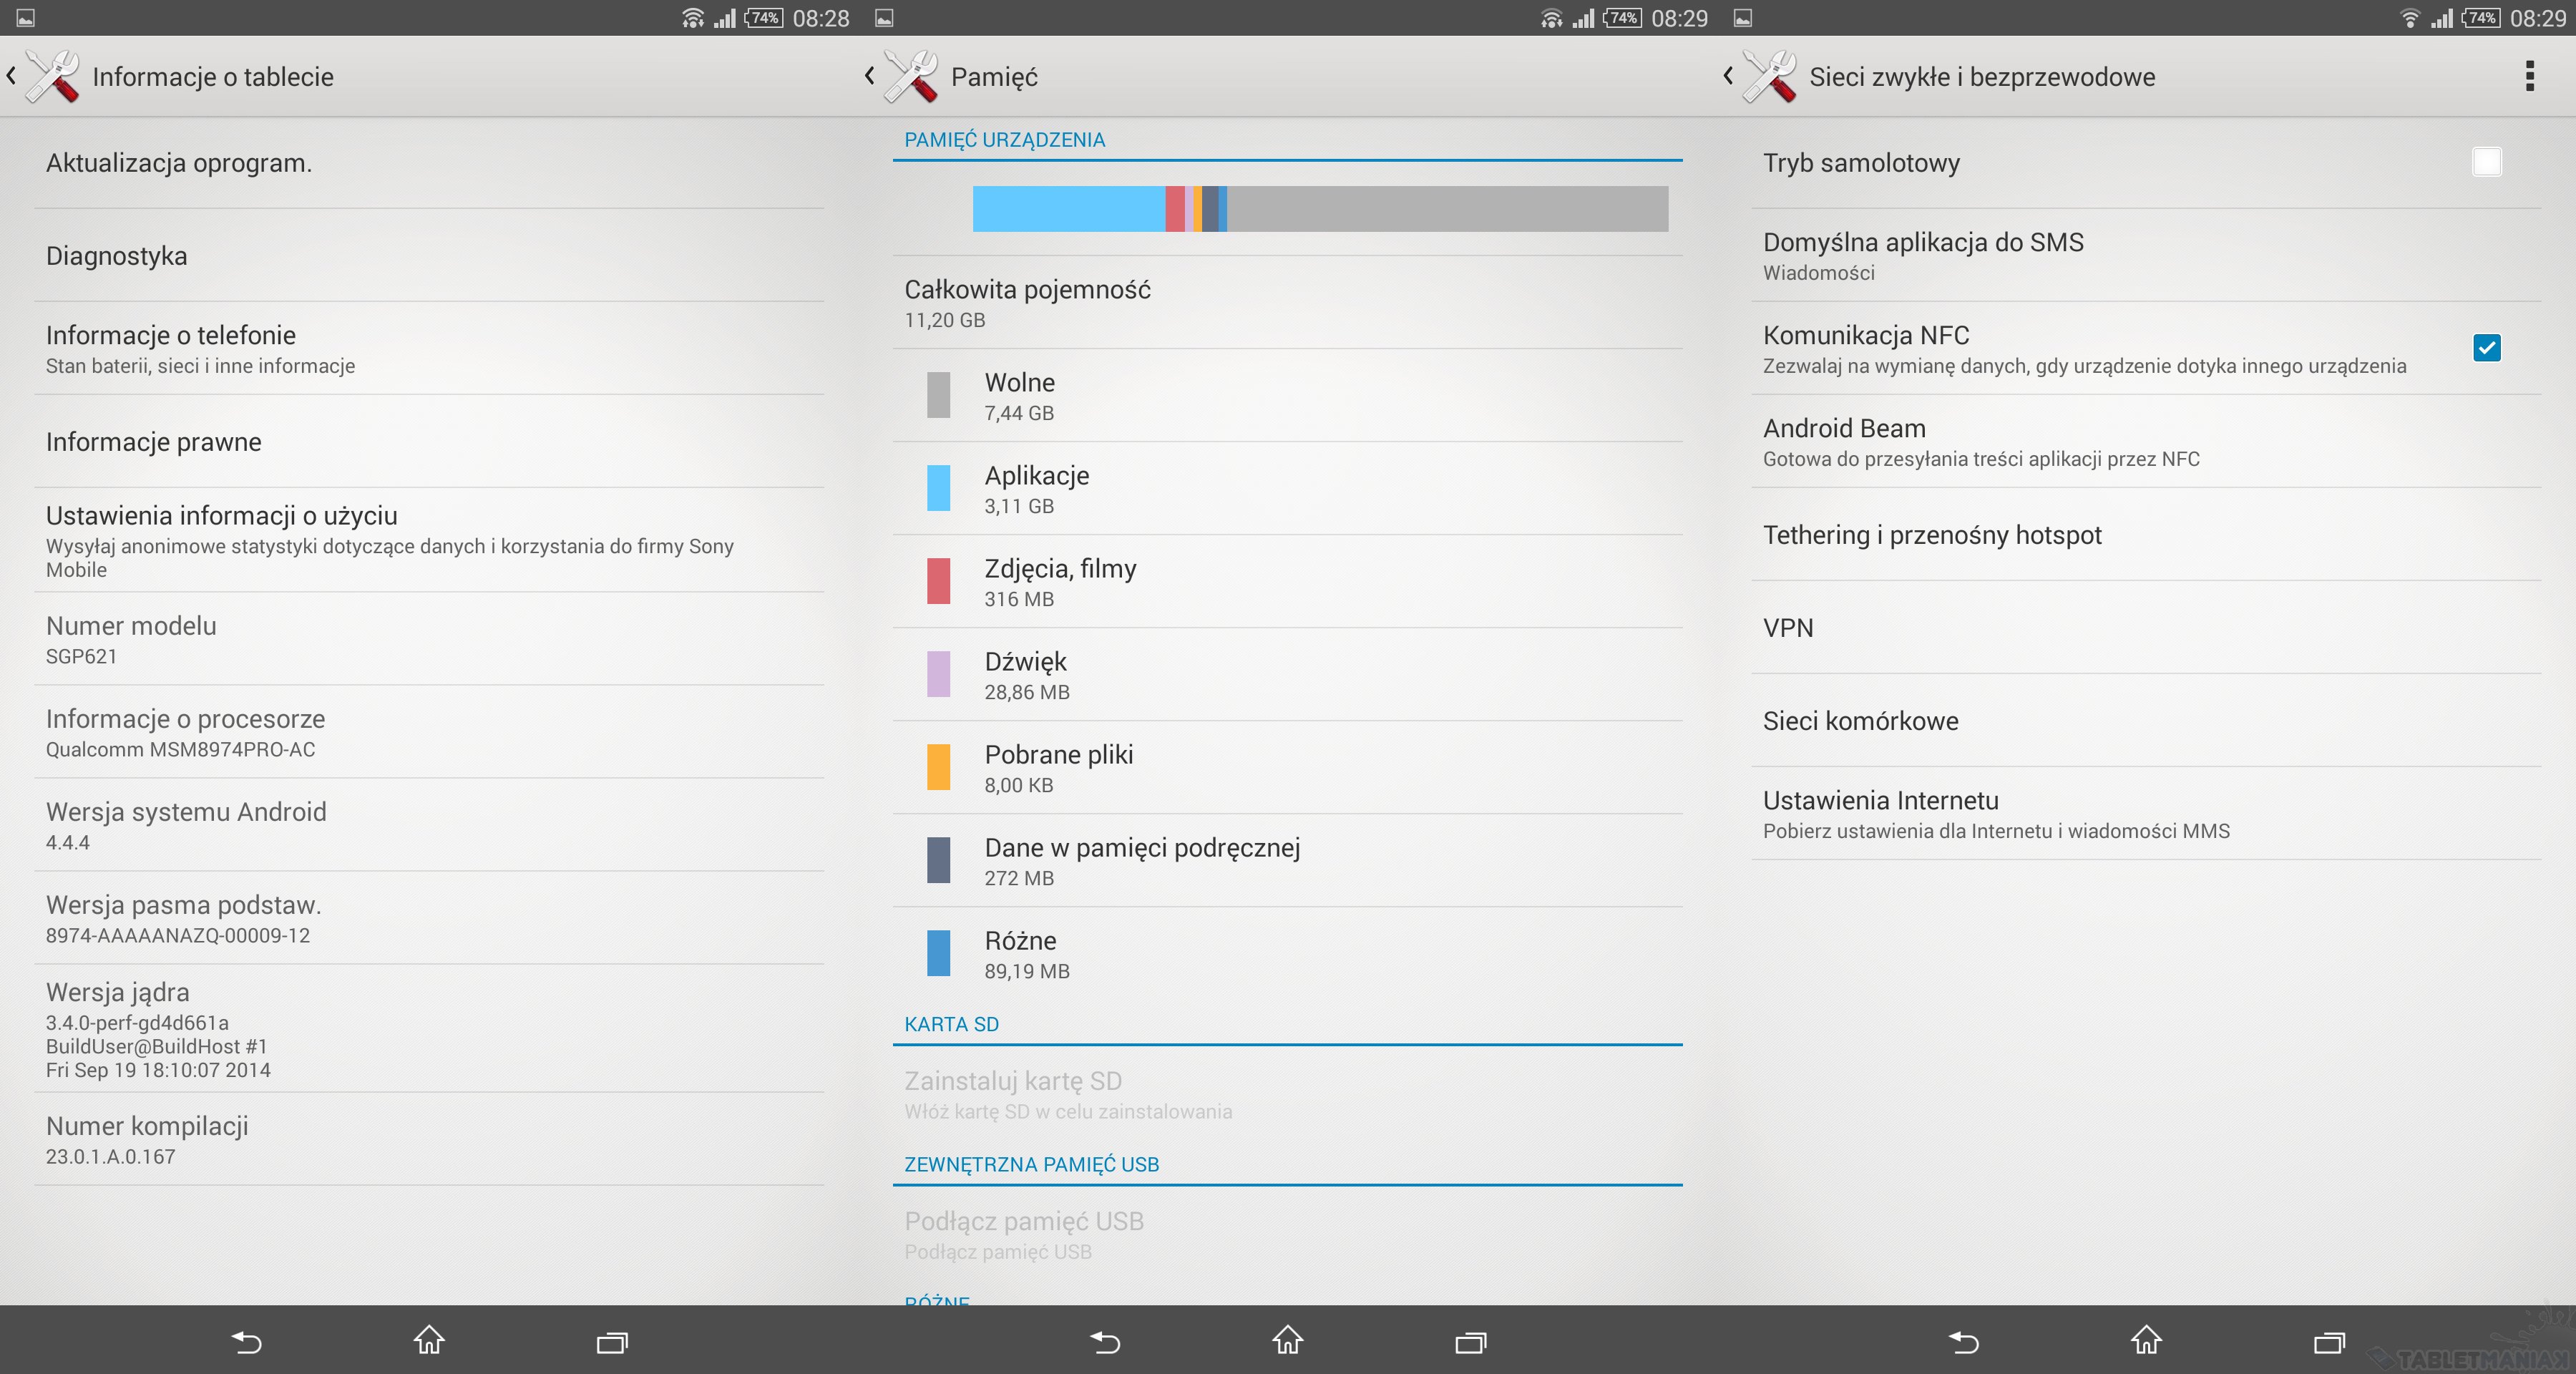Open Sieci komórkowe menu entry
Viewport: 2576px width, 1374px height.
coord(1860,721)
